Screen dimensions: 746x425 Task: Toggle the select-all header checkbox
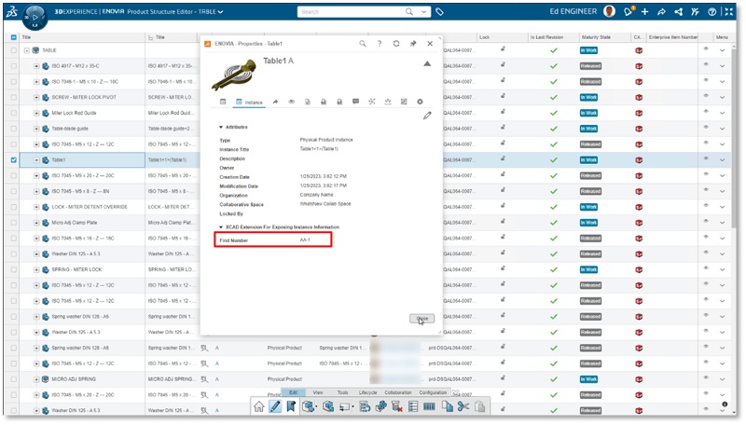point(13,37)
